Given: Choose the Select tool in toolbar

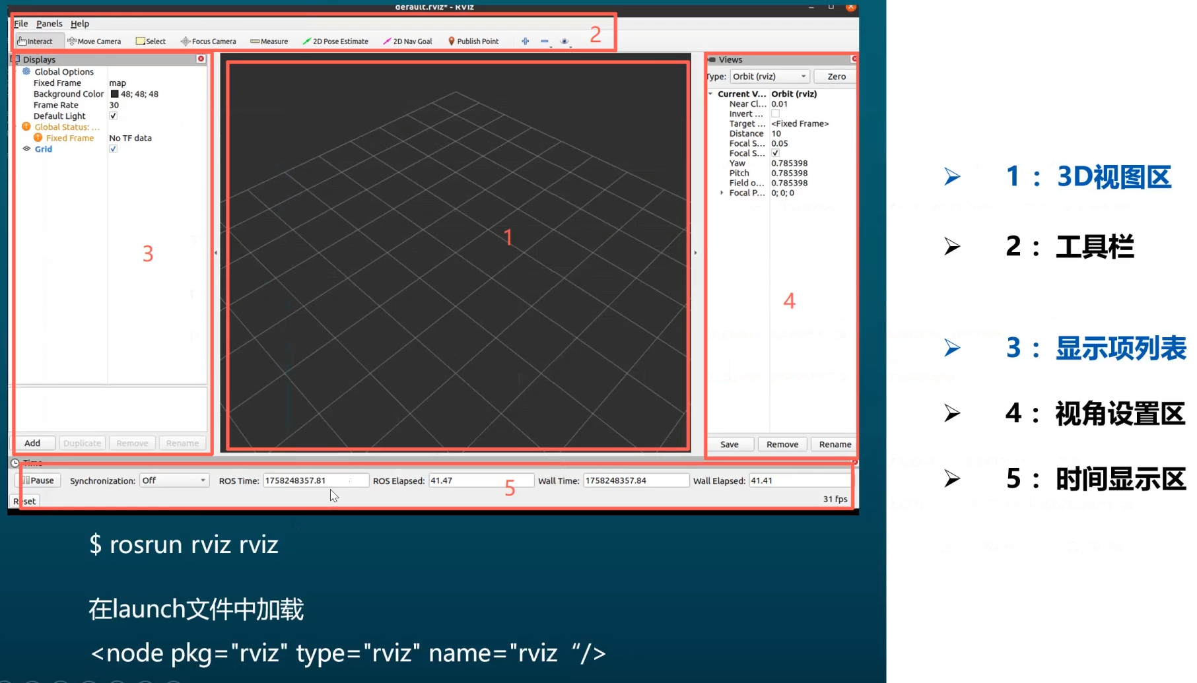Looking at the screenshot, I should pos(151,41).
